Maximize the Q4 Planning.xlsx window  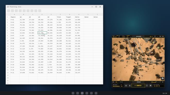(x=96, y=7)
